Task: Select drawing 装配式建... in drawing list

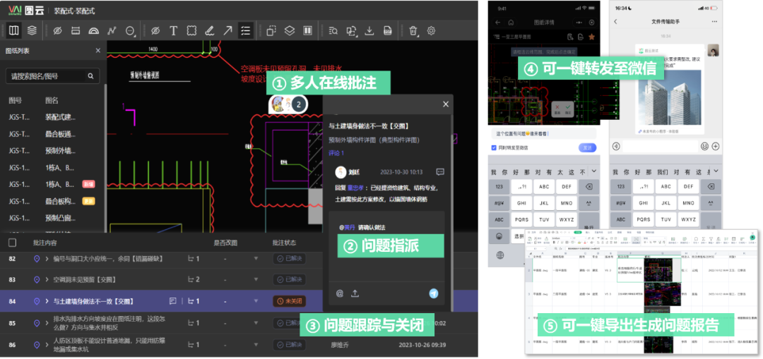Action: pos(60,117)
